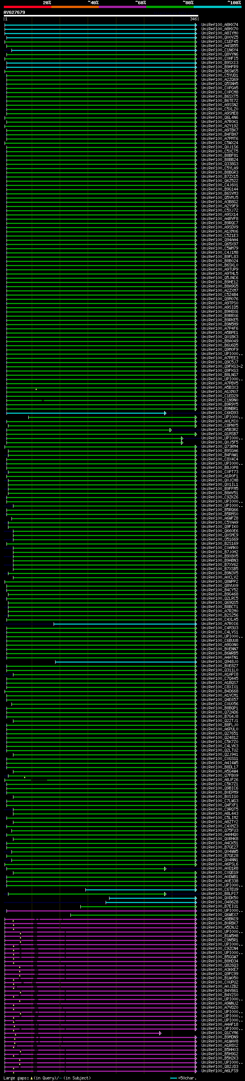The image size is (245, 1081).
Task: Open hit UniRef100_A8HX74
Action: click(x=220, y=25)
